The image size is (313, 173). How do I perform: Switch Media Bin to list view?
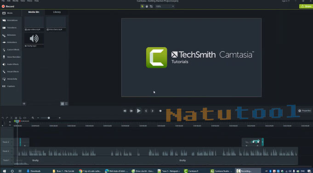67,103
